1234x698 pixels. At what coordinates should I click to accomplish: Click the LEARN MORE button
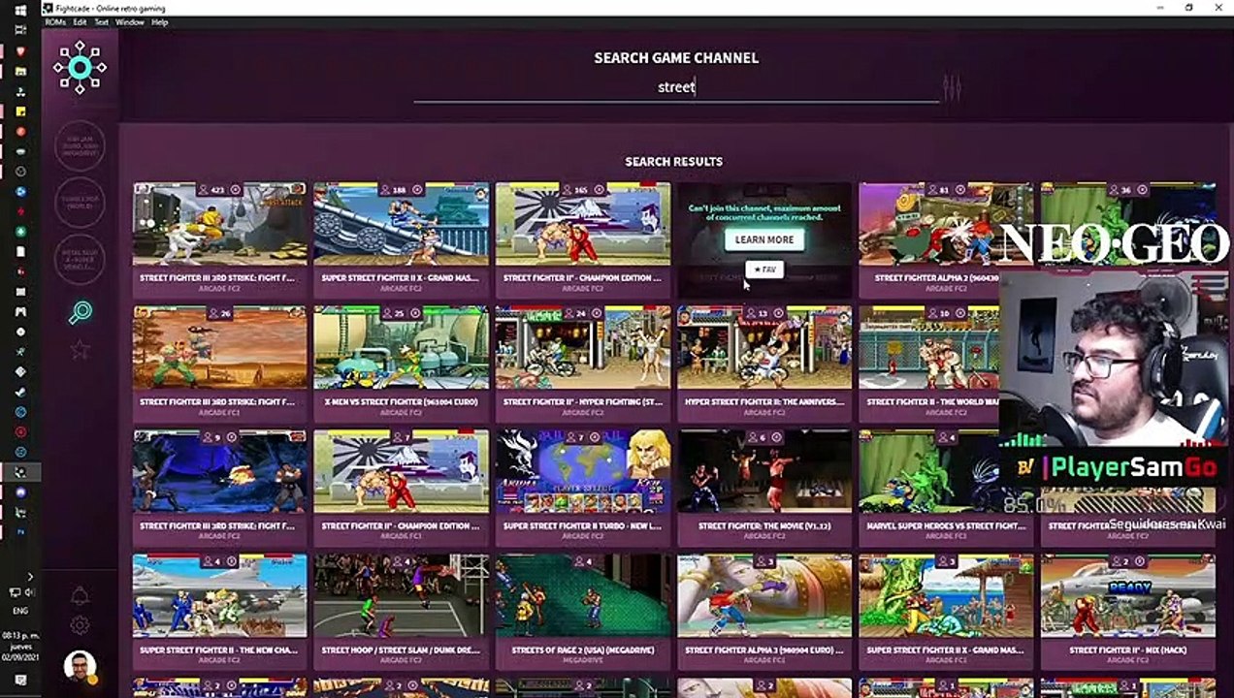click(764, 239)
